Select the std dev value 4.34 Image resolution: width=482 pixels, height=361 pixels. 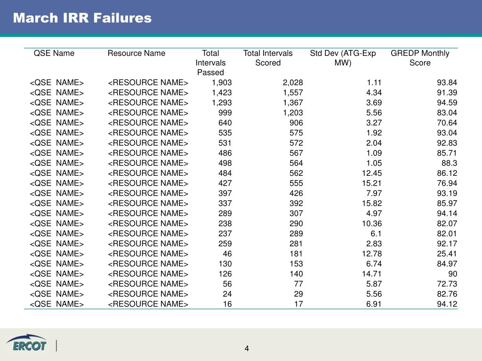tap(374, 93)
